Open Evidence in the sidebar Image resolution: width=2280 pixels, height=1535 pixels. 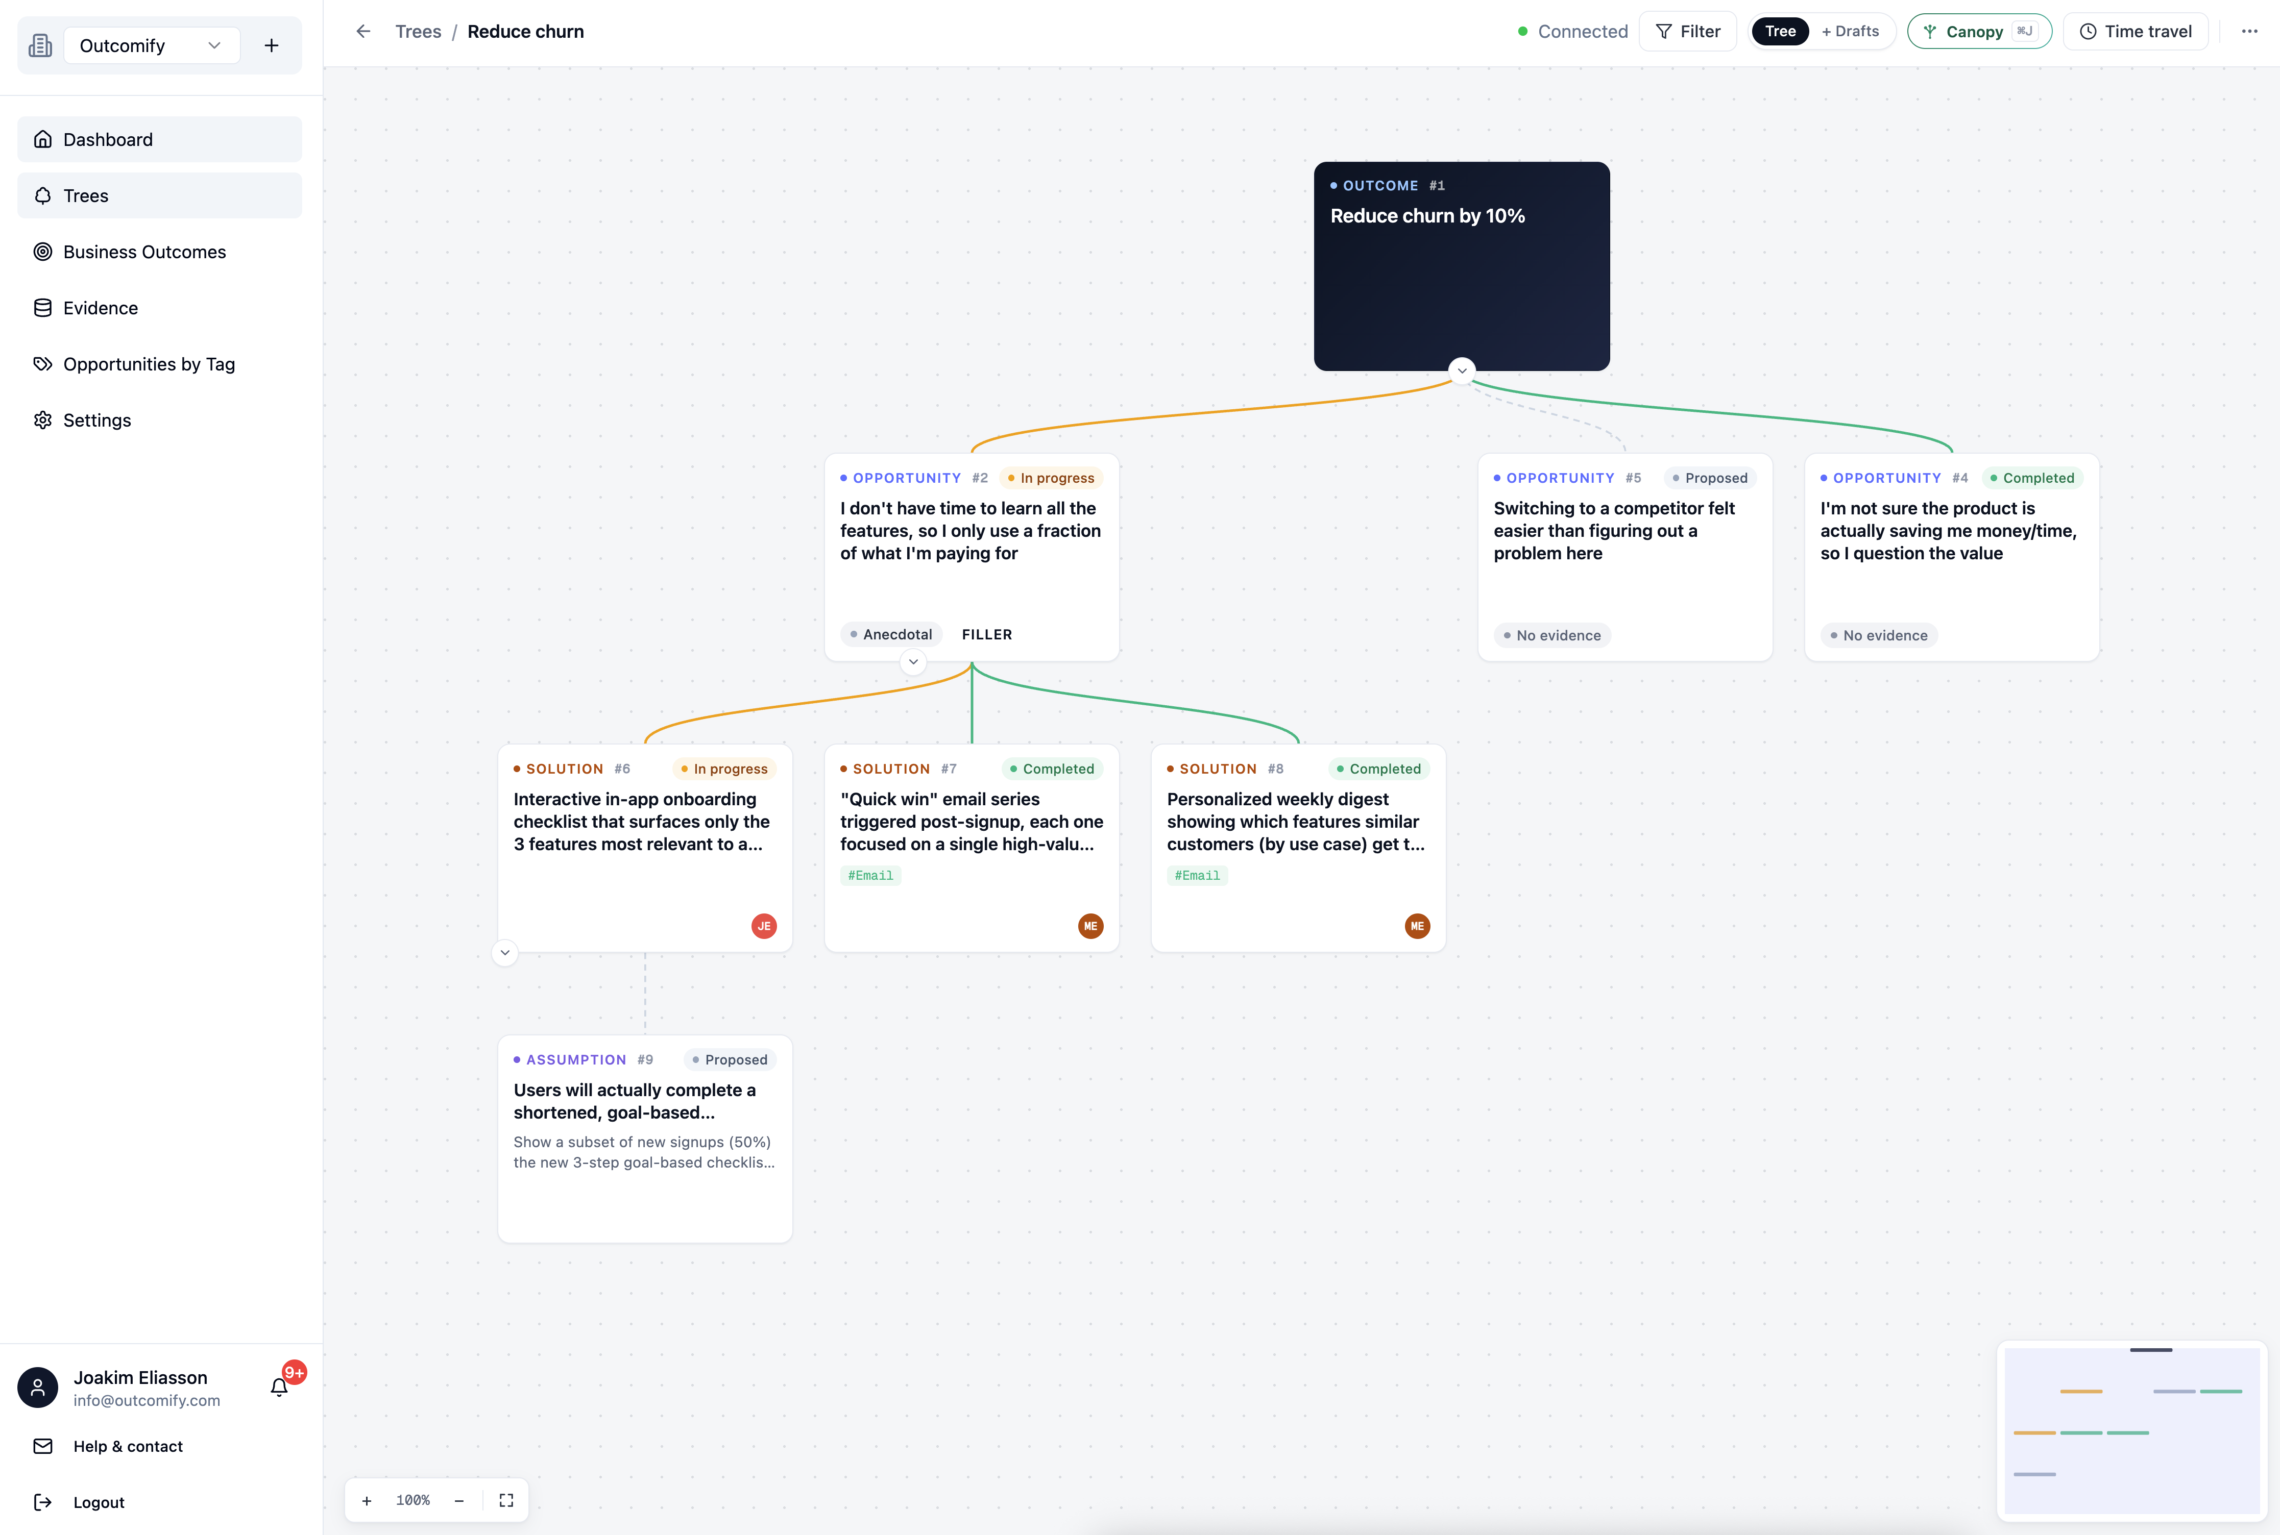(x=160, y=307)
